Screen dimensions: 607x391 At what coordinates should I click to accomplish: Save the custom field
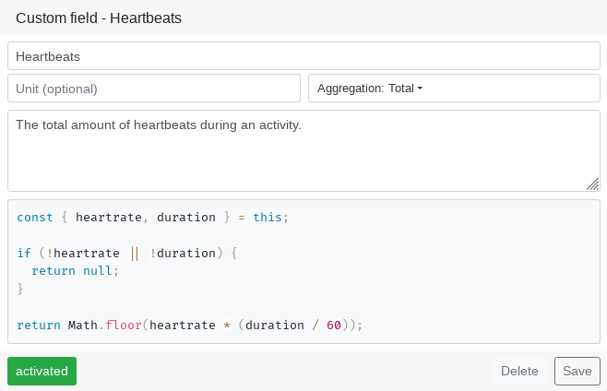point(577,371)
